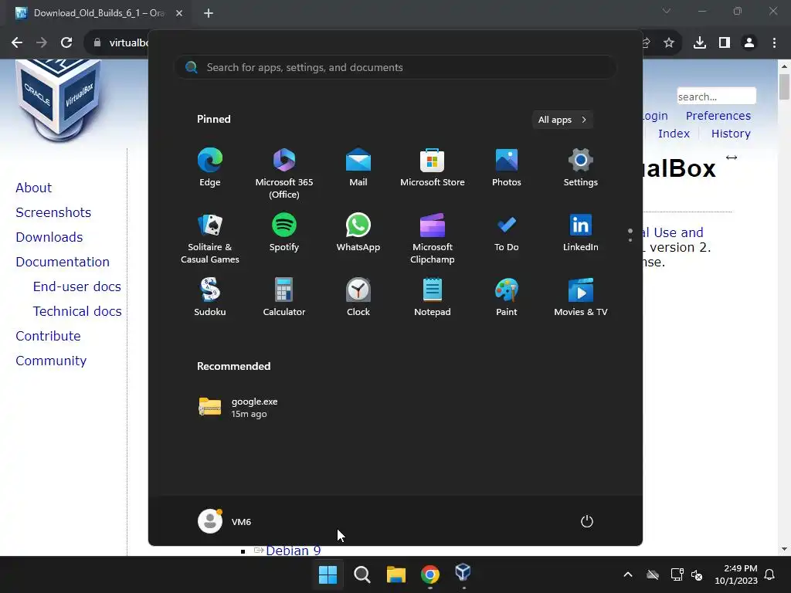Screen dimensions: 791x593
Task: Open the muted volume tray icon
Action: (x=697, y=574)
